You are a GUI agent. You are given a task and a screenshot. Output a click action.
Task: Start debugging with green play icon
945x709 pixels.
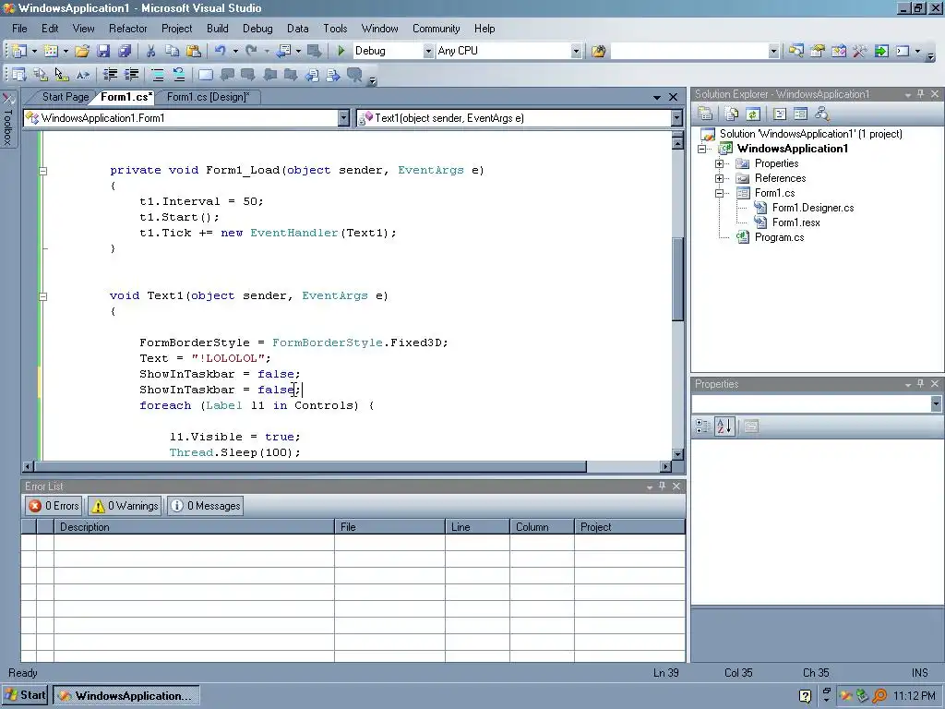pos(341,52)
